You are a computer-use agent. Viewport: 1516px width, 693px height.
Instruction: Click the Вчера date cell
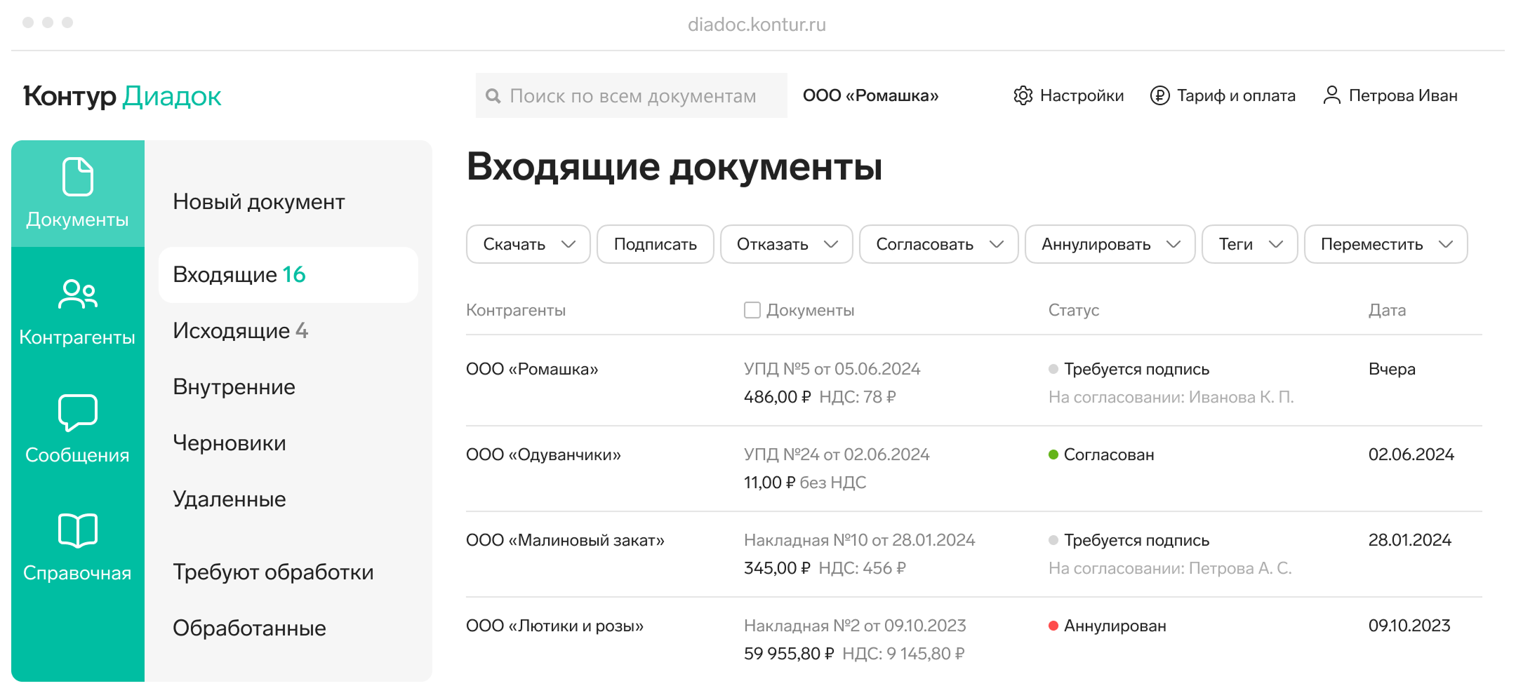point(1392,369)
